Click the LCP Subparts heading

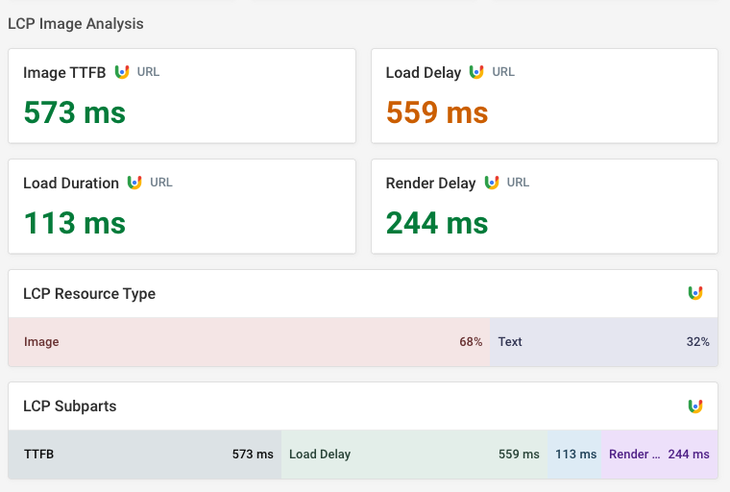(70, 406)
